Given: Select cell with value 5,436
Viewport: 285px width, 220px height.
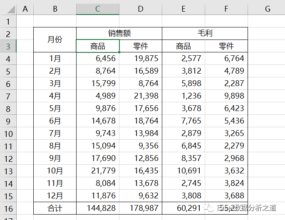Looking at the screenshot, I should (226, 121).
